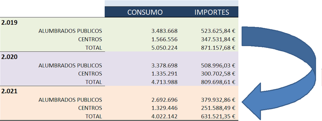Select 2021 ALUMBRADOS PUBLICOS consumption 2.692.696

(x=164, y=100)
